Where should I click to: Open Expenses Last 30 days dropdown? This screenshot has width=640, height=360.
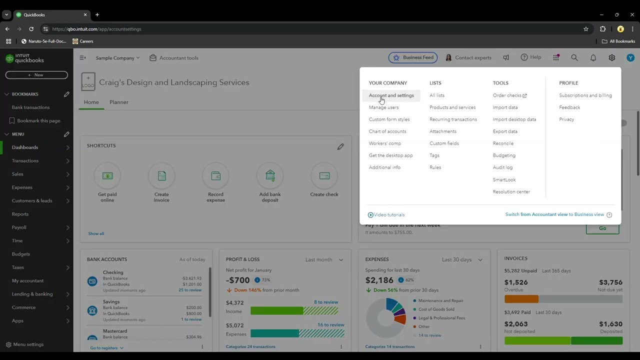462,259
